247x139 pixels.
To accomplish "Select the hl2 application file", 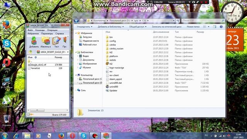I will tap(109, 64).
